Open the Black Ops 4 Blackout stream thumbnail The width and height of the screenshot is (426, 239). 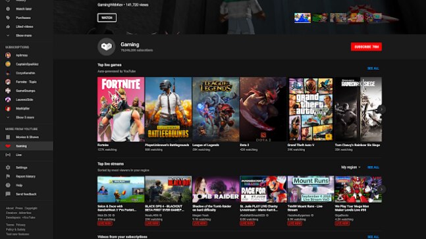click(168, 190)
